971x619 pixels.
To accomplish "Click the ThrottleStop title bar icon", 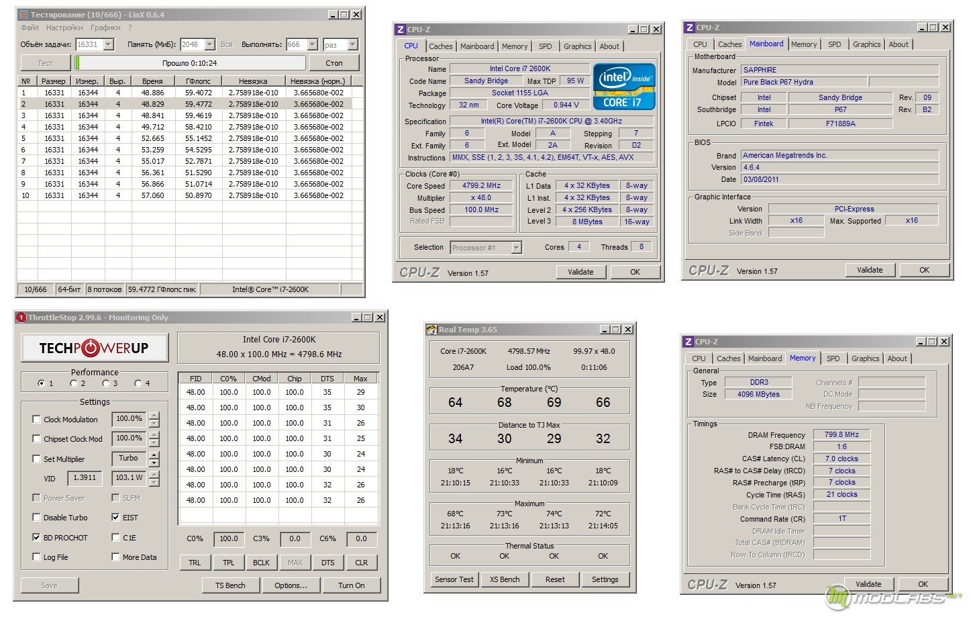I will click(21, 318).
